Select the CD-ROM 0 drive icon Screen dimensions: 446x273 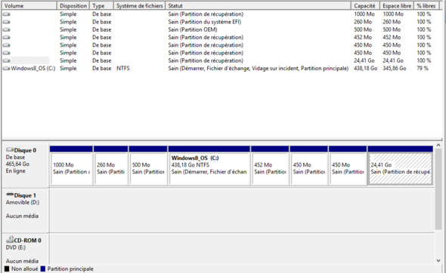coord(10,240)
